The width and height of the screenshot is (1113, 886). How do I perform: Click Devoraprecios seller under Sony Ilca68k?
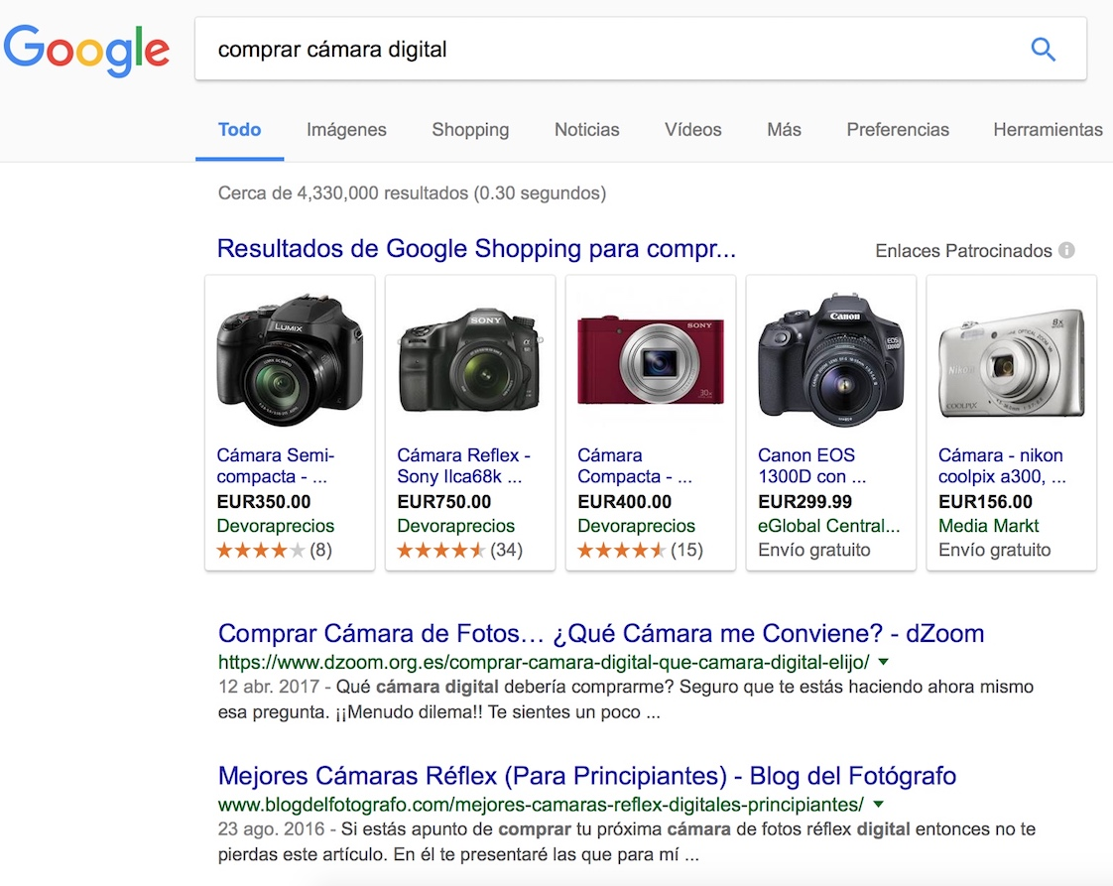455,526
